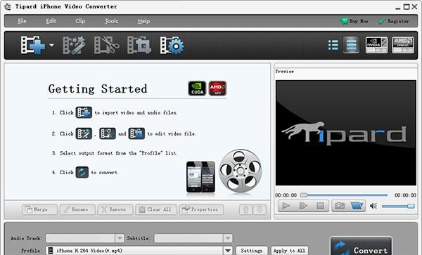Click the Rename button

(77, 209)
